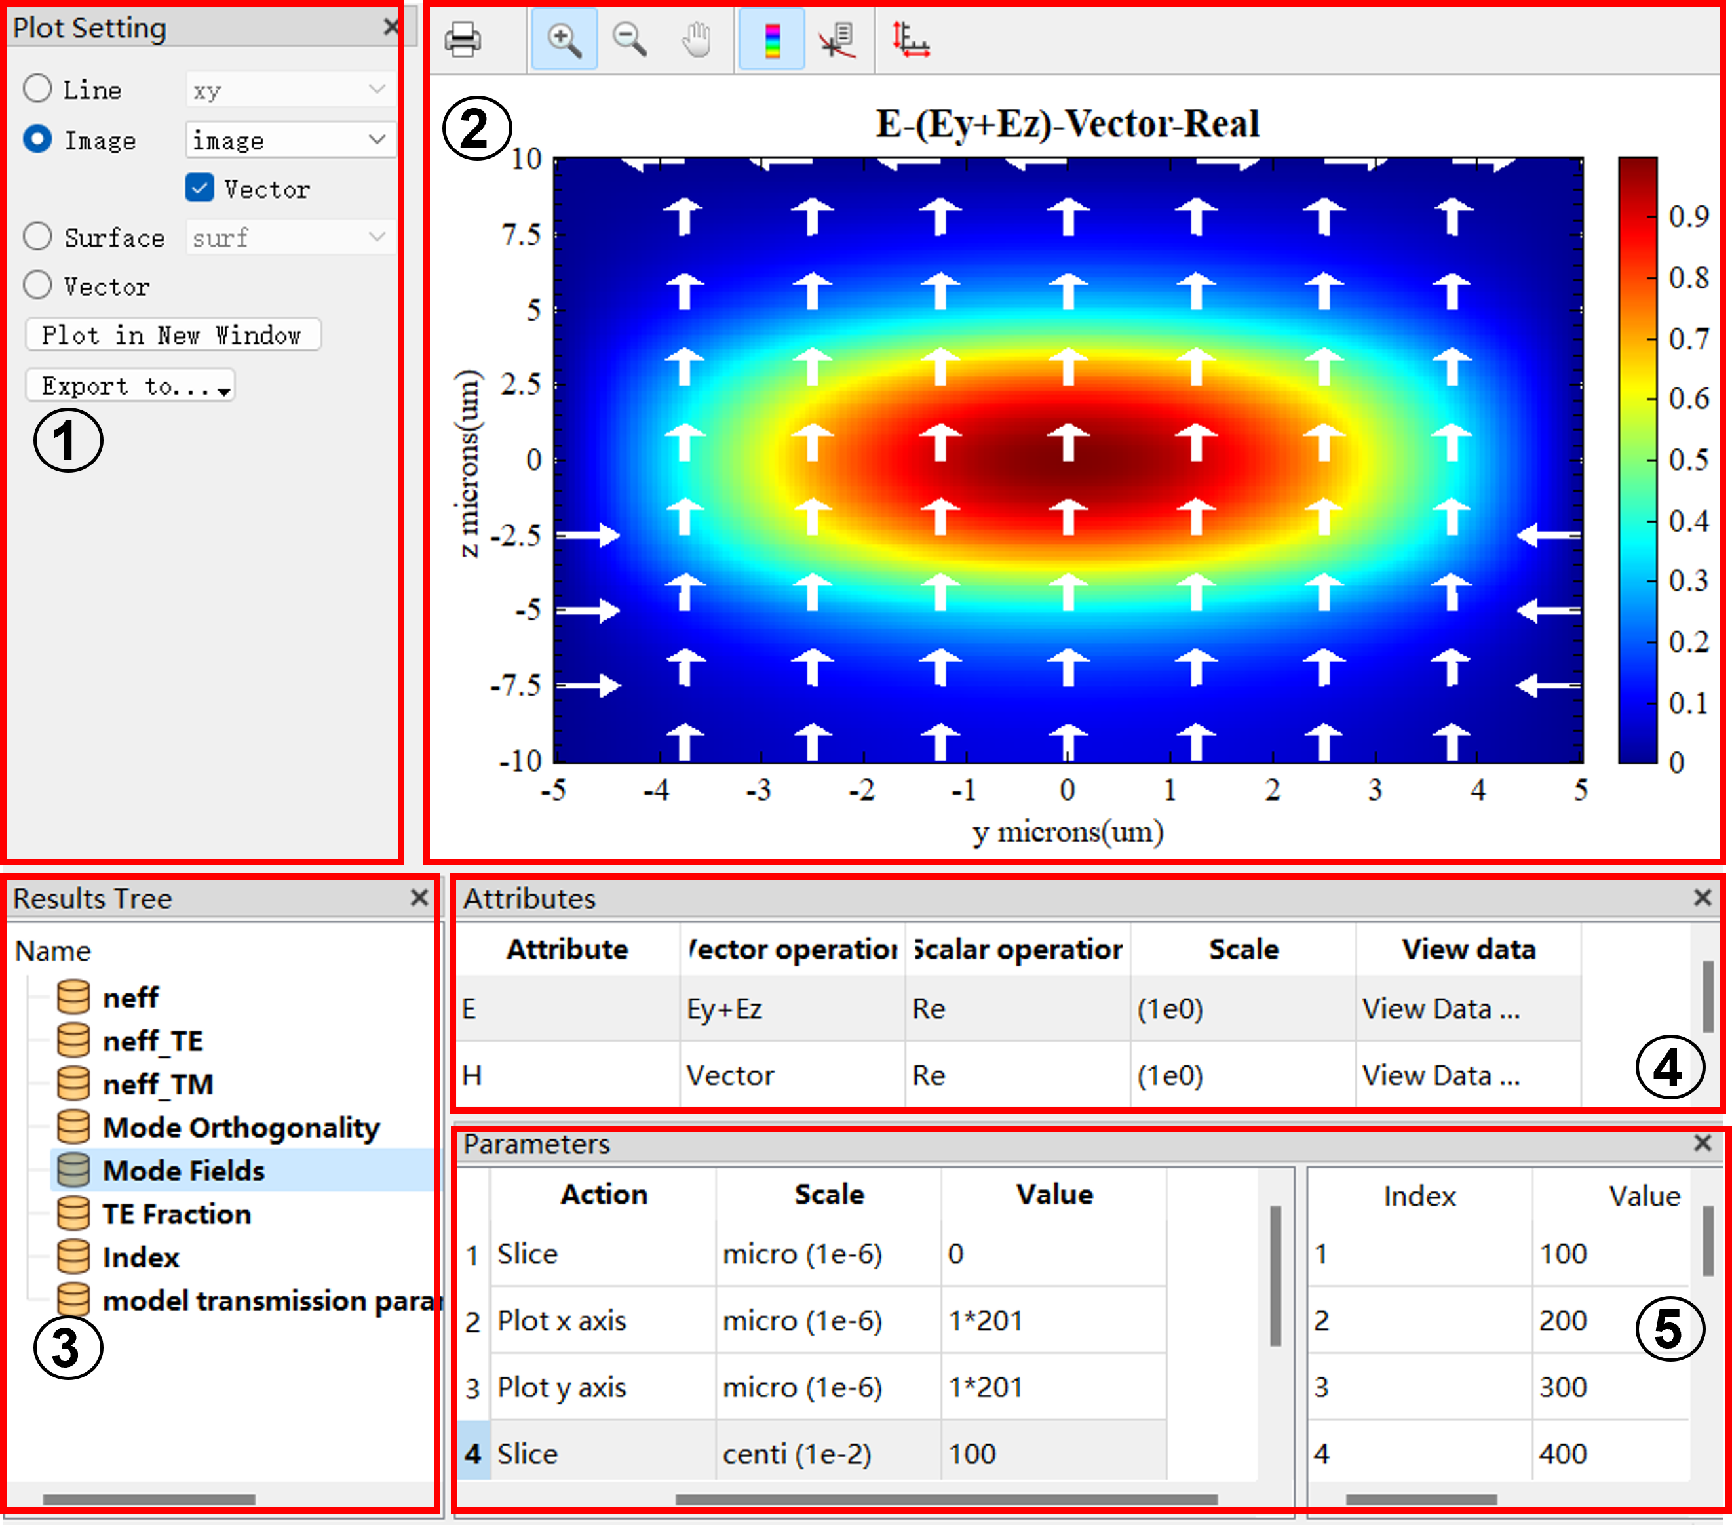This screenshot has width=1732, height=1525.
Task: Select Index in the Results Tree
Action: (141, 1257)
